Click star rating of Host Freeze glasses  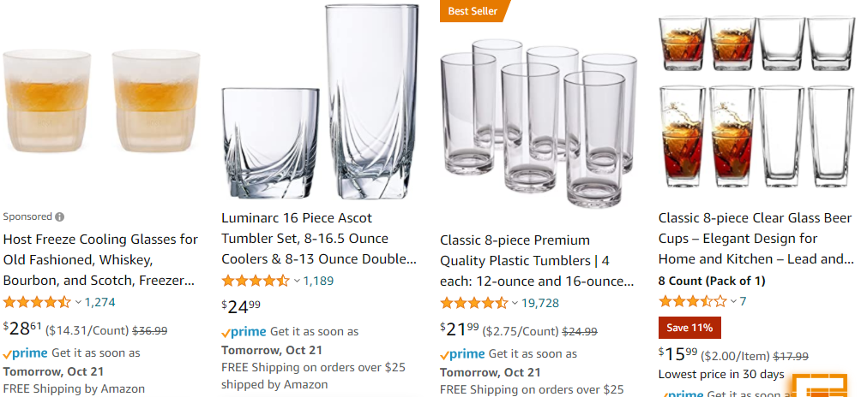pyautogui.click(x=37, y=302)
